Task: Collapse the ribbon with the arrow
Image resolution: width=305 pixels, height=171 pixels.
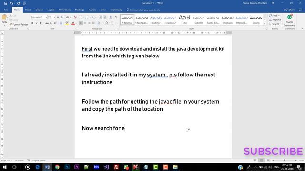Action: click(x=302, y=29)
